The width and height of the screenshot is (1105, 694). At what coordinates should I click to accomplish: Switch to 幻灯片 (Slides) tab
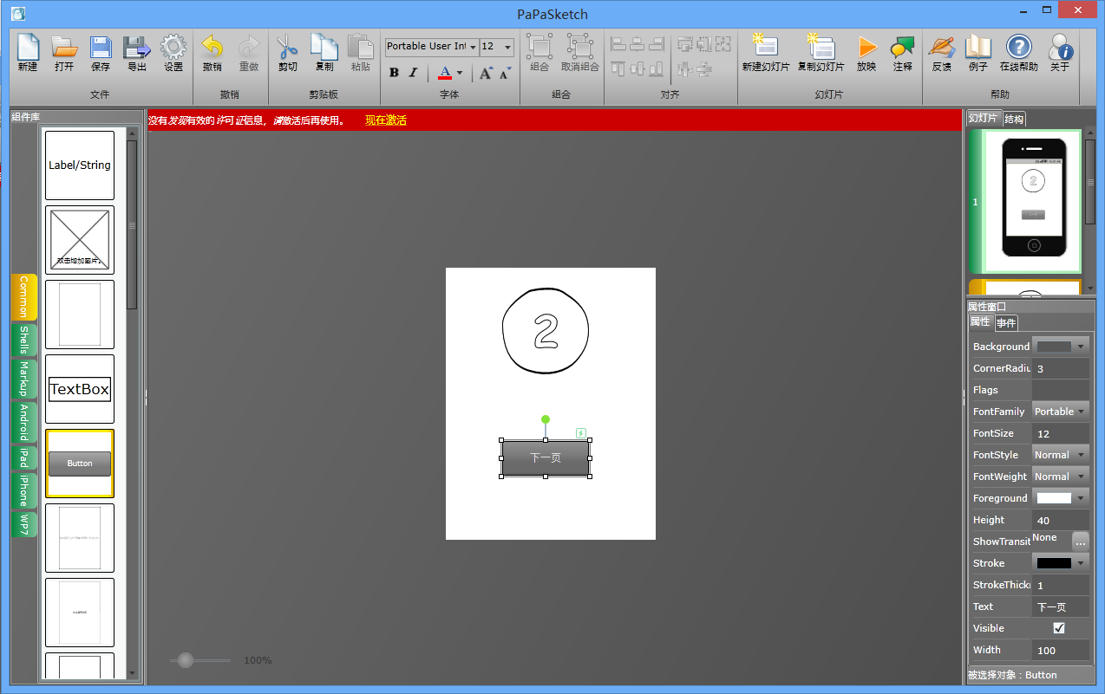(x=984, y=118)
